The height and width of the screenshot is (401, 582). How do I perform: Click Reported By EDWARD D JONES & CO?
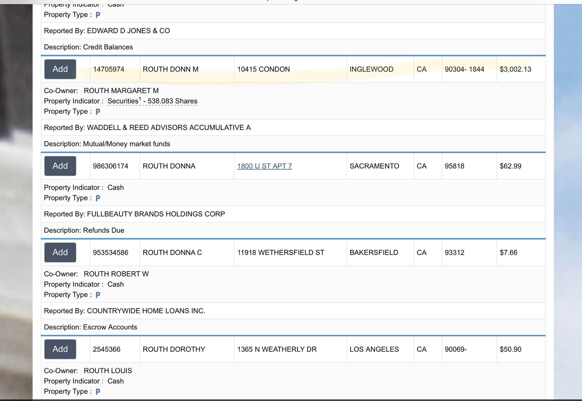(x=107, y=31)
